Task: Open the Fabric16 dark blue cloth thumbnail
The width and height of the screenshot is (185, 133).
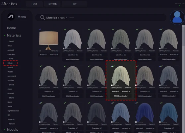Action: pos(145,113)
